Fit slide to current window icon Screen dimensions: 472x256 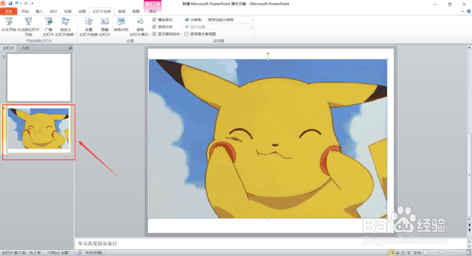pos(468,253)
